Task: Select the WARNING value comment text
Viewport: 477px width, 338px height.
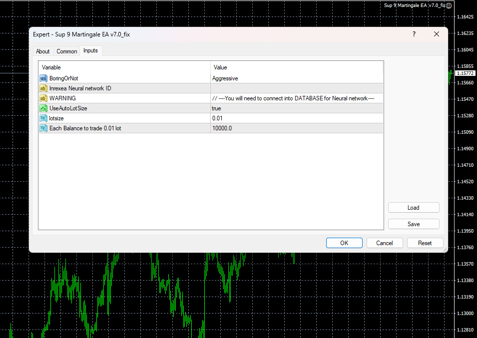Action: [293, 98]
